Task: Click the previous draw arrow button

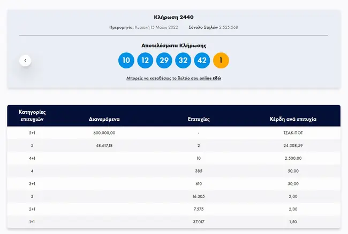Action: click(25, 60)
